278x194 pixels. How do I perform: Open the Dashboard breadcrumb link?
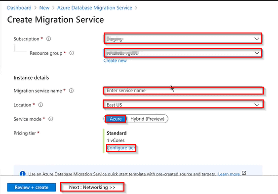(x=19, y=8)
